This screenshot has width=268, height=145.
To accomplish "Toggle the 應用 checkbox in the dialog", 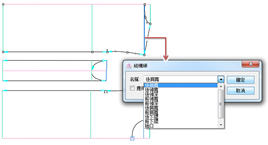I will (x=132, y=88).
